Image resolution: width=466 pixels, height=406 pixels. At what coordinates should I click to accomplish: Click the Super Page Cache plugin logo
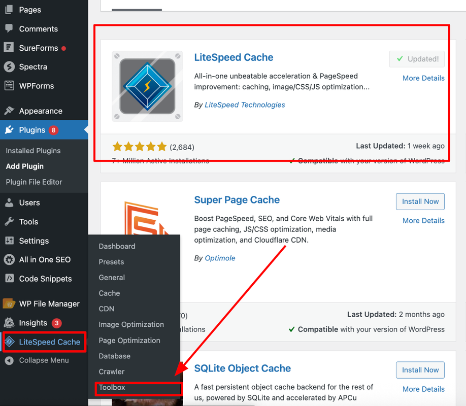(x=146, y=218)
